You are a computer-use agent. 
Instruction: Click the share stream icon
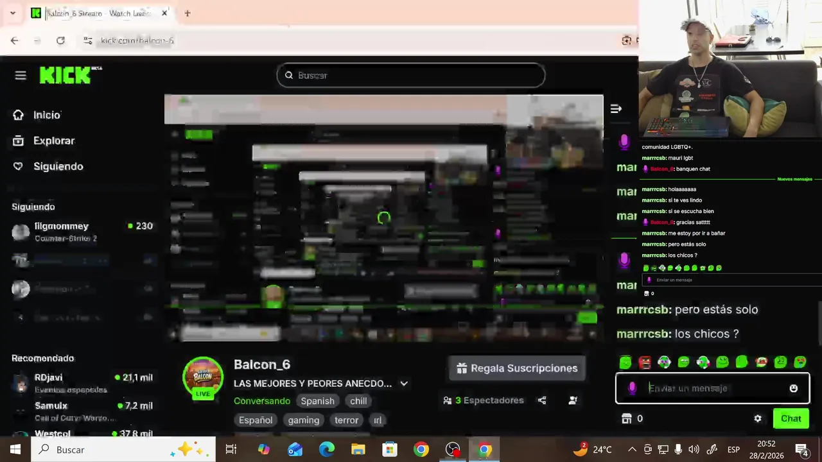click(x=542, y=400)
